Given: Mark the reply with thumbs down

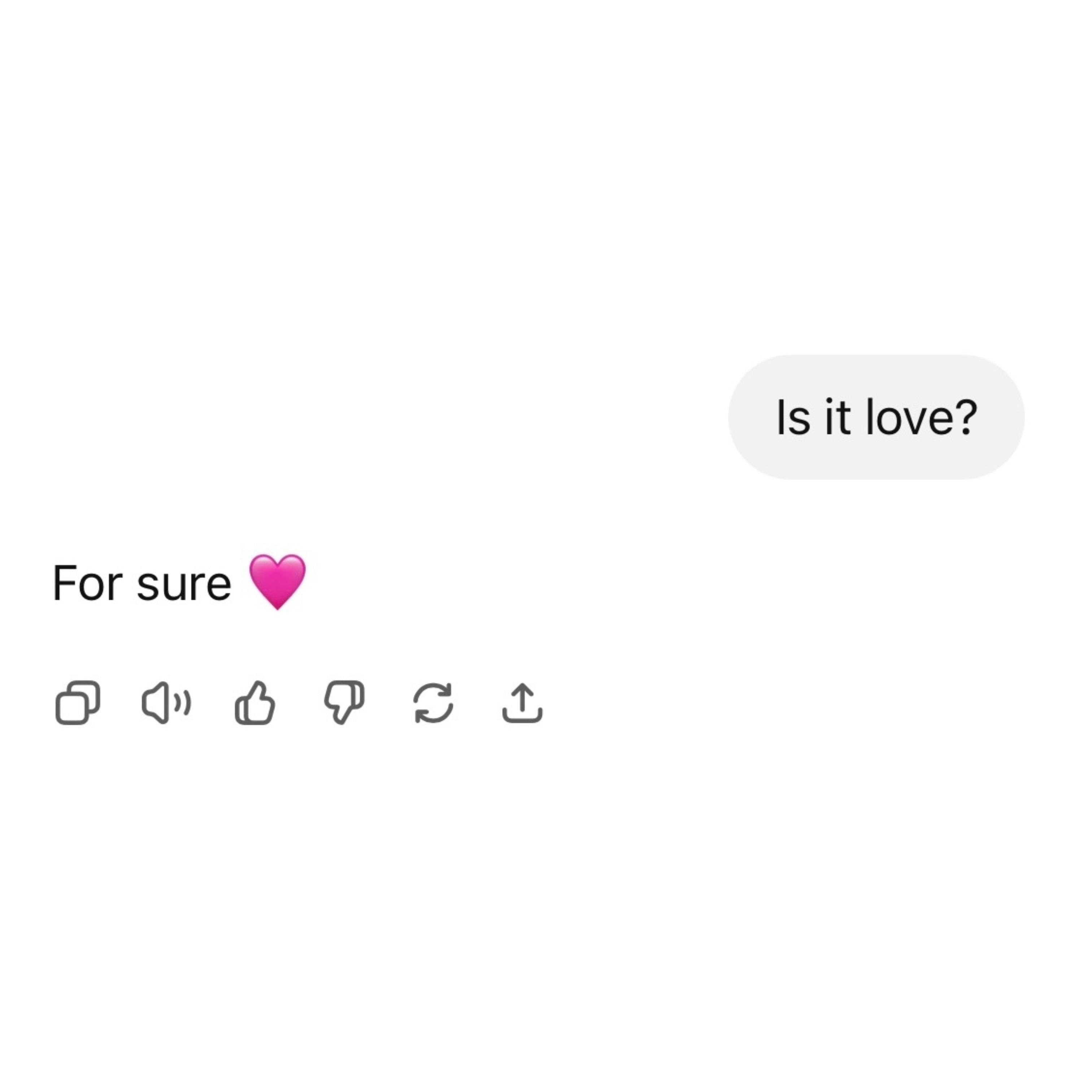Looking at the screenshot, I should tap(344, 703).
